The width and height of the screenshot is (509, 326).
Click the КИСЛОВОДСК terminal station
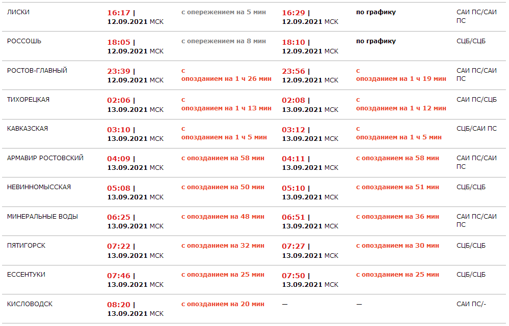[30, 304]
